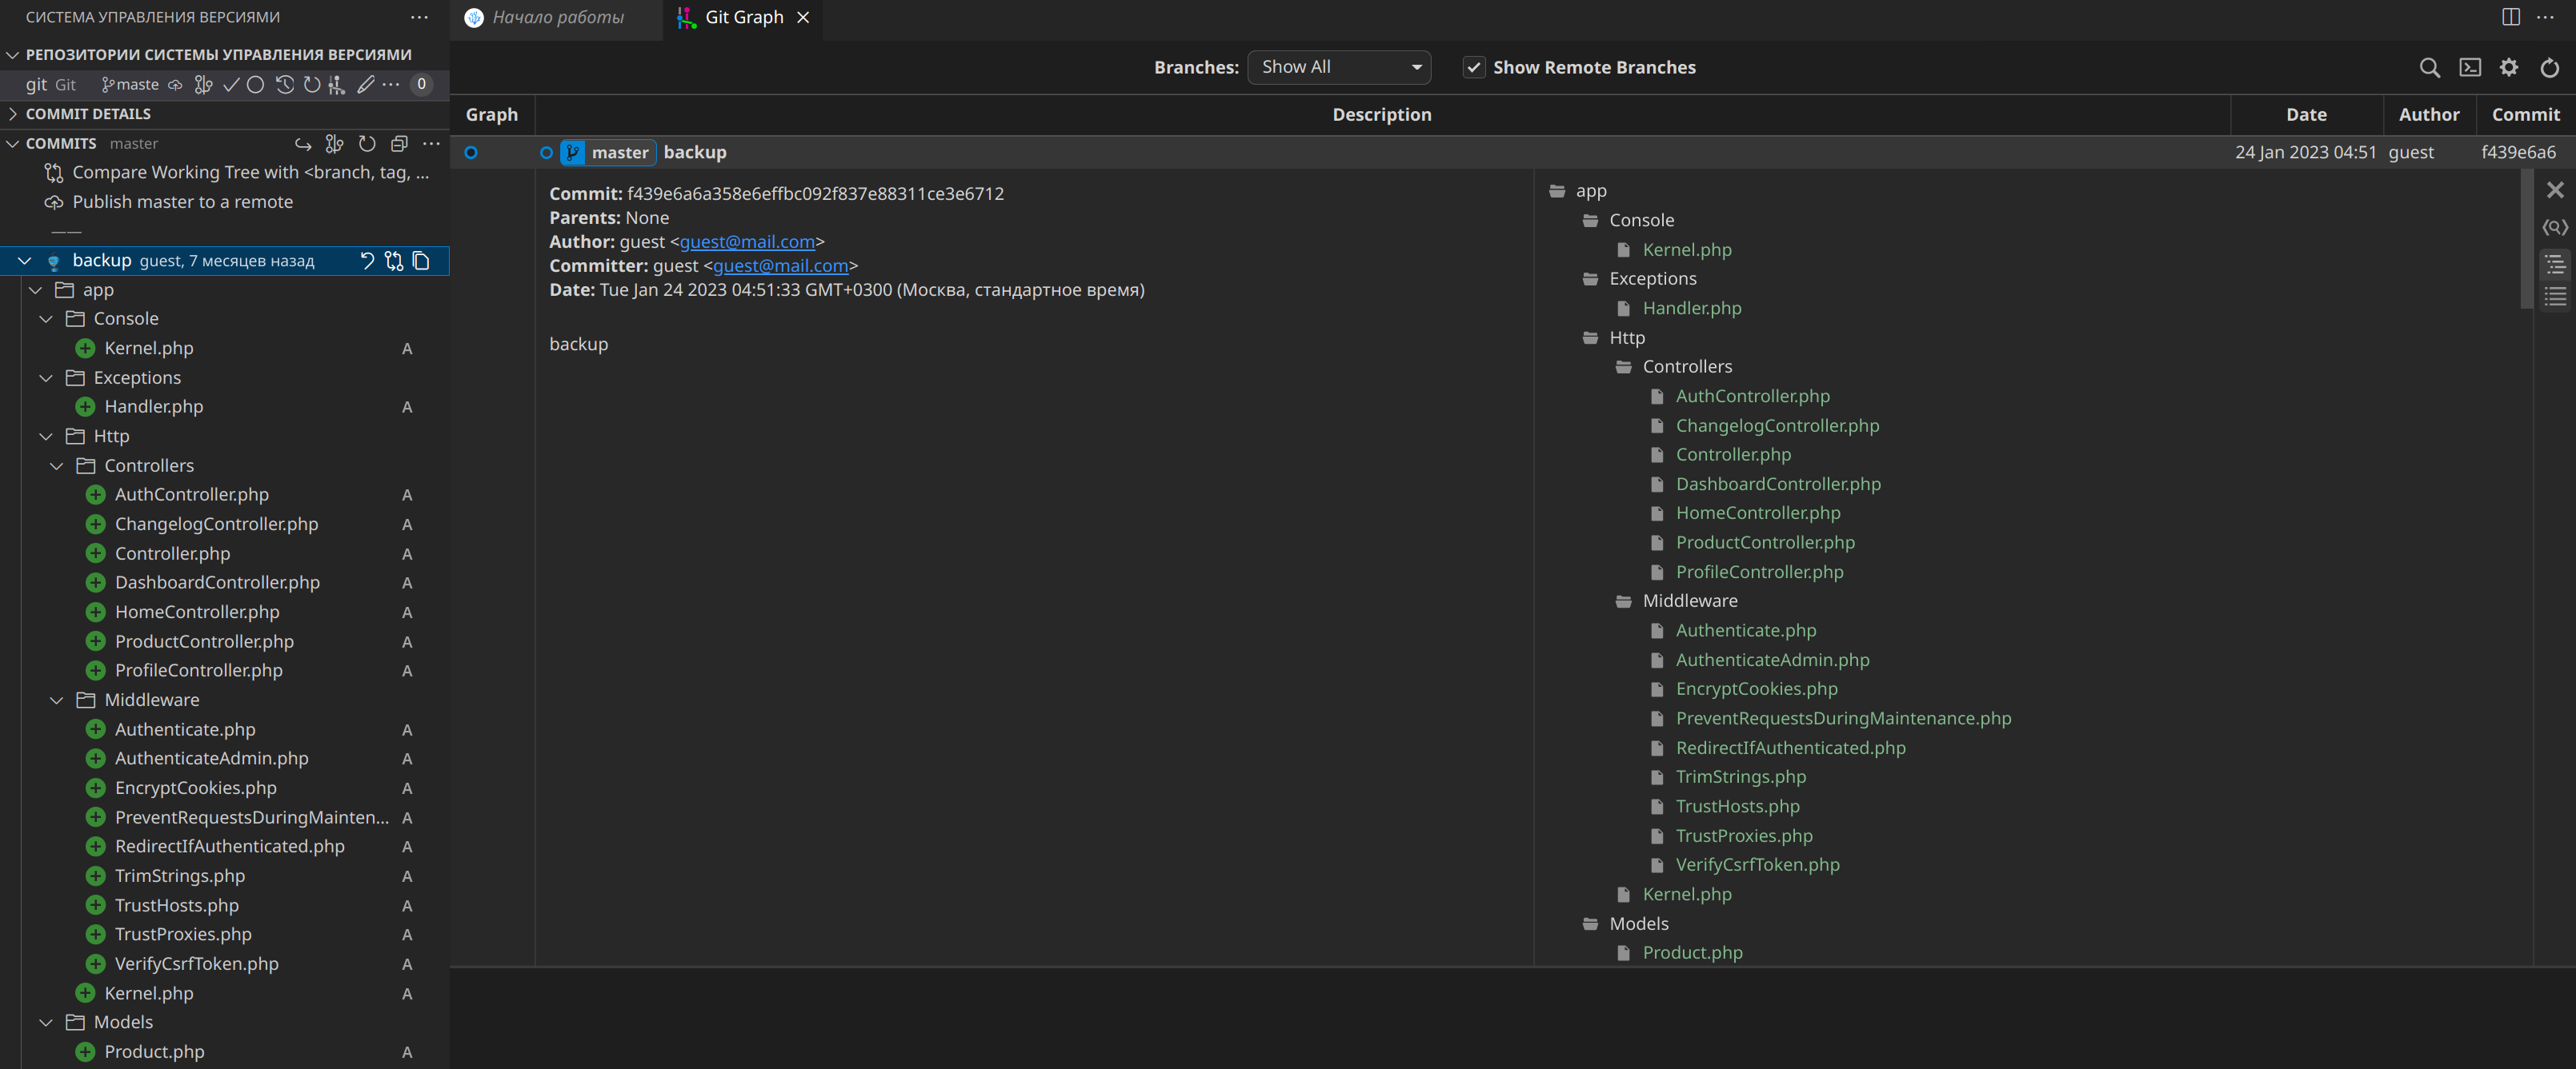
Task: Checkout master branch in repository row
Action: click(x=130, y=85)
